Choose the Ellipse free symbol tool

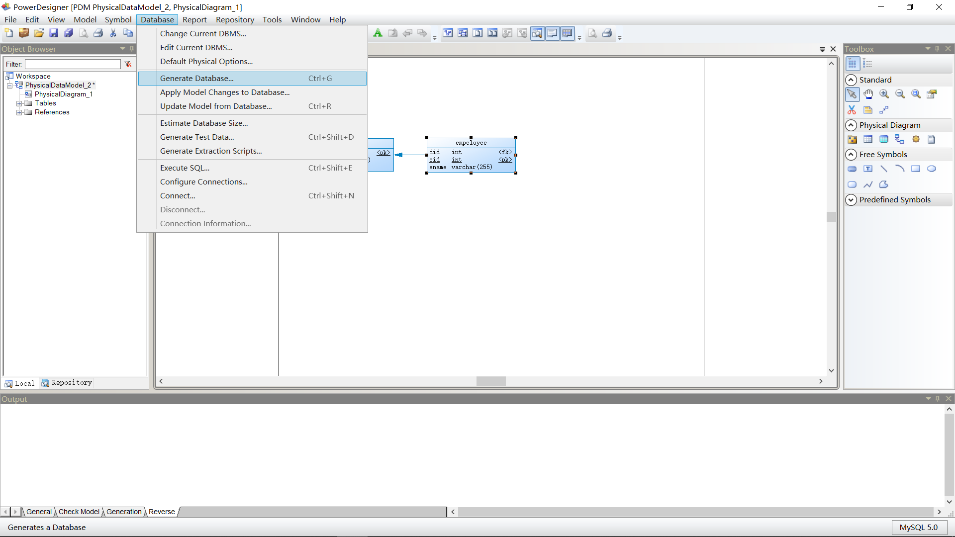tap(932, 169)
